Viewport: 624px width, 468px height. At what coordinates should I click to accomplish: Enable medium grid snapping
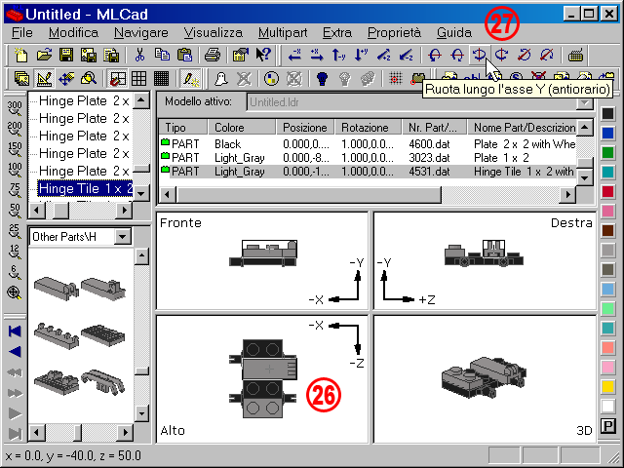138,78
